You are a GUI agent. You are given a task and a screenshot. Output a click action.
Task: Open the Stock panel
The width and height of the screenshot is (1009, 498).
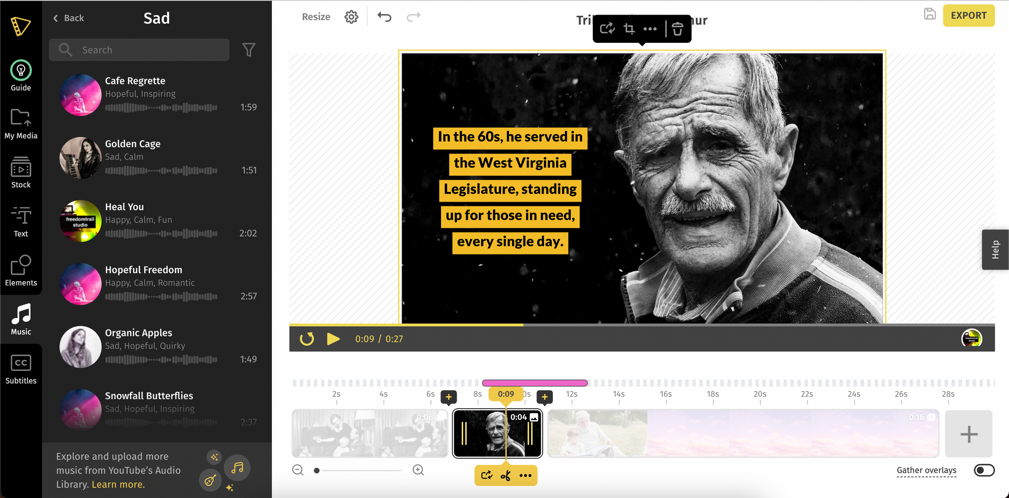pyautogui.click(x=21, y=173)
